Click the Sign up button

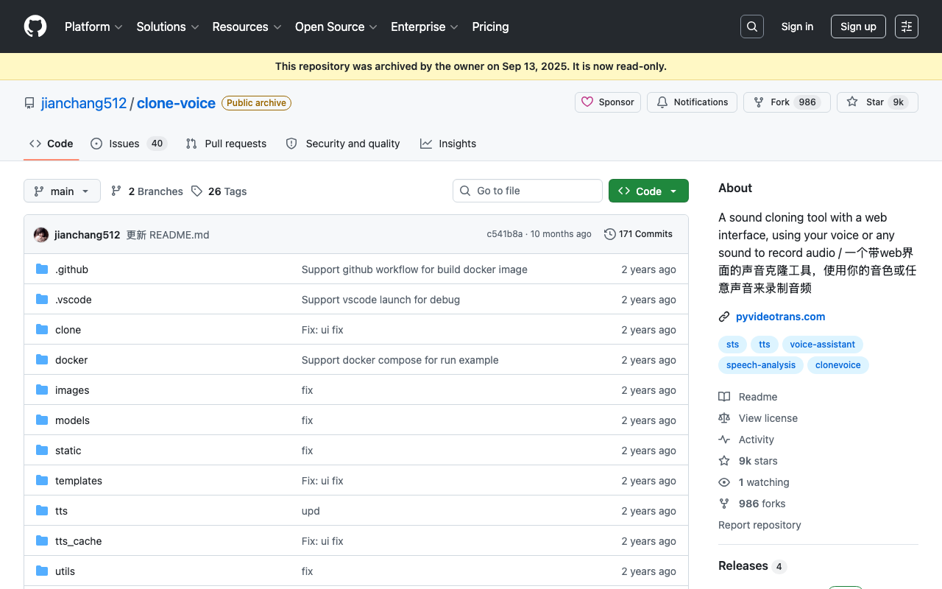(858, 27)
